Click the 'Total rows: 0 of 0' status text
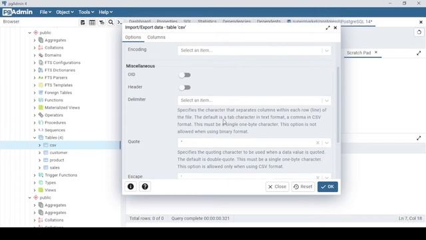Image resolution: width=426 pixels, height=240 pixels. pos(146,219)
